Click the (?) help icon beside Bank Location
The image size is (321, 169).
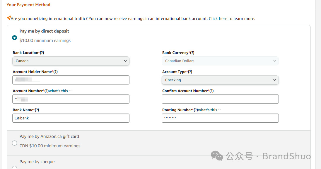coord(42,53)
